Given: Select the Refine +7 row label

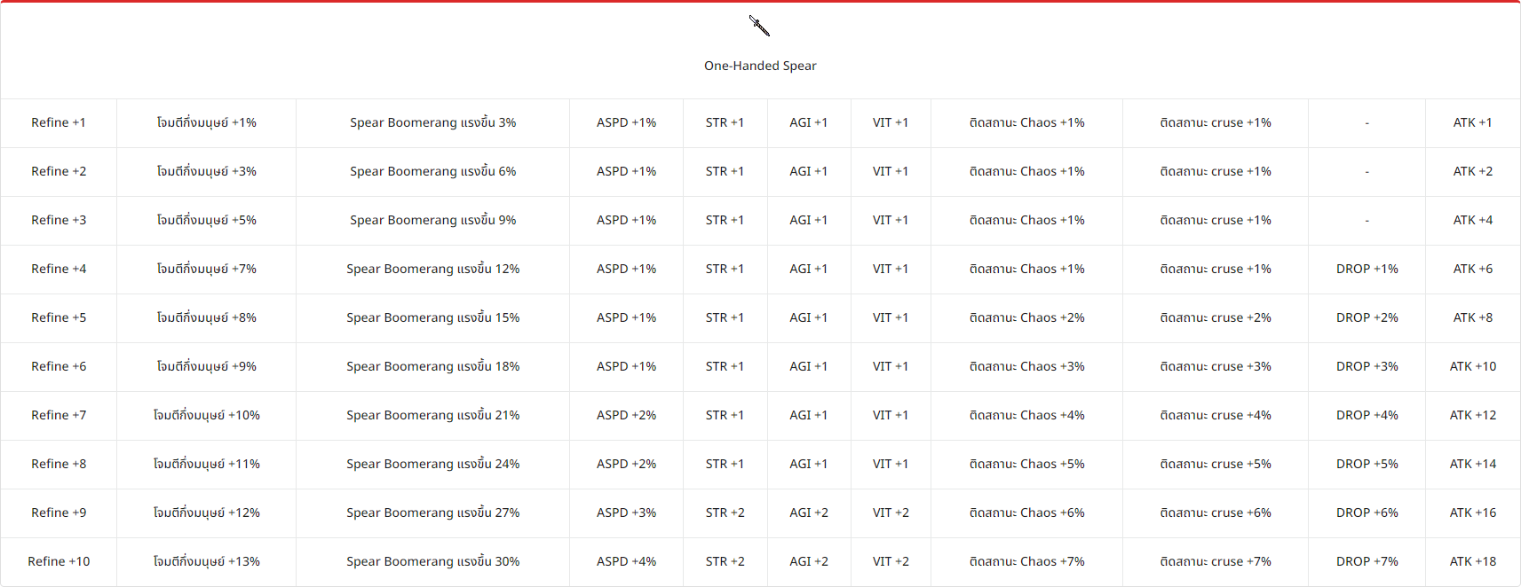Looking at the screenshot, I should pos(59,415).
